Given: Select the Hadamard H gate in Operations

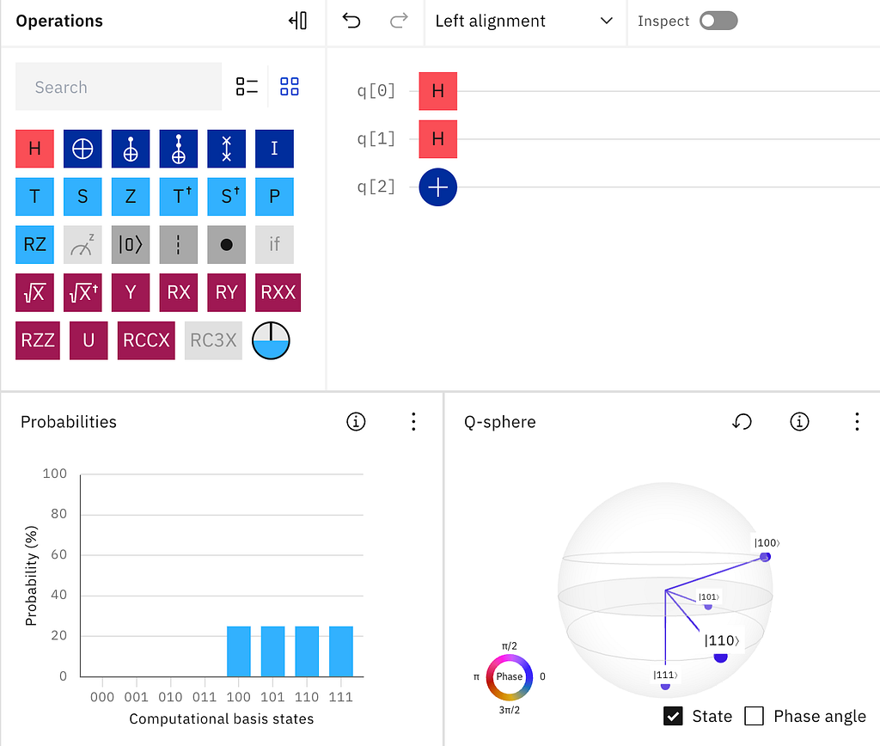Looking at the screenshot, I should (34, 149).
